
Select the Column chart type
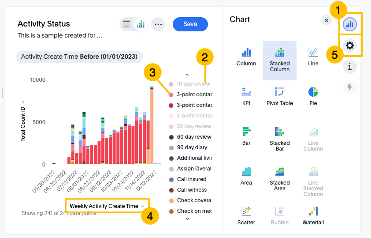[246, 57]
